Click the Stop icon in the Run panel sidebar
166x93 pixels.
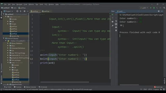113,18
